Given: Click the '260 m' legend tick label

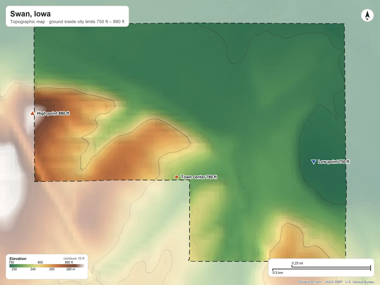Looking at the screenshot, I should tap(71, 269).
